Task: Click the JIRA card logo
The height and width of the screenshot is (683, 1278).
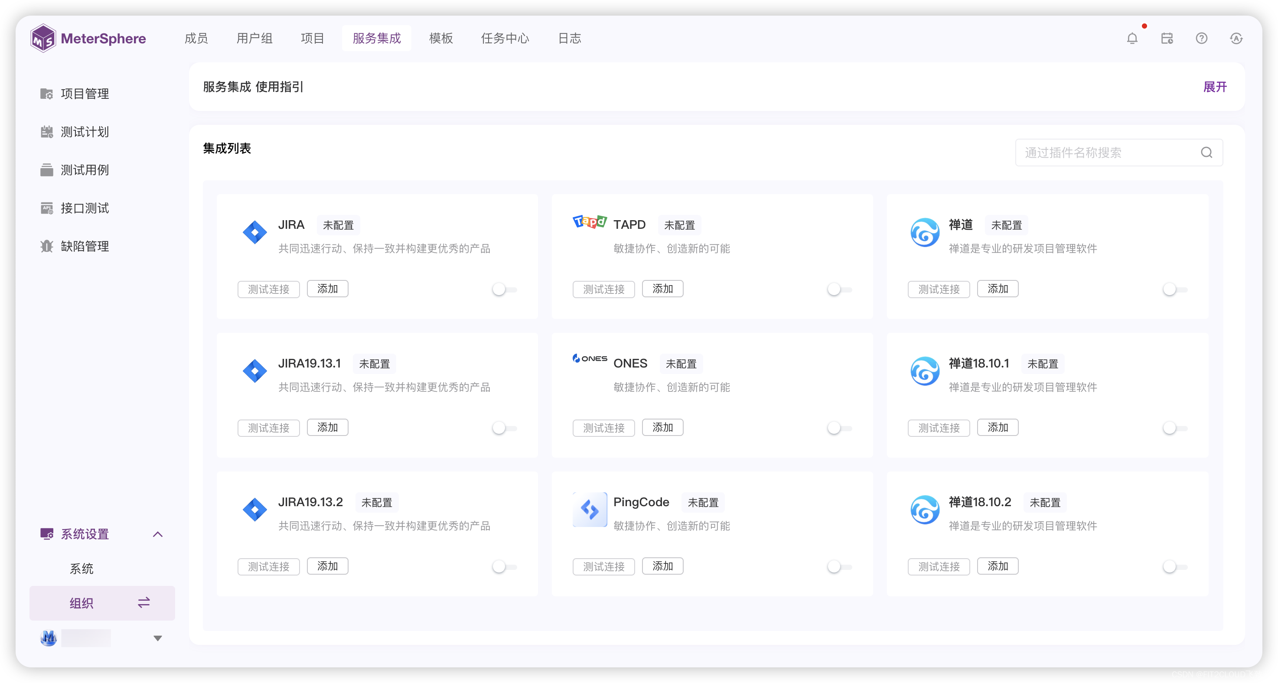Action: (x=254, y=232)
